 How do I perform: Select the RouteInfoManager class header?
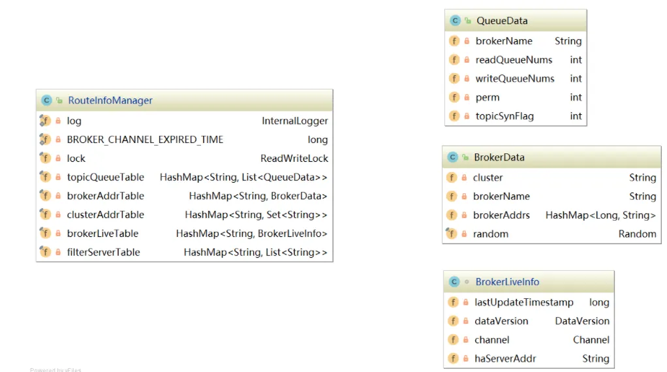[184, 101]
